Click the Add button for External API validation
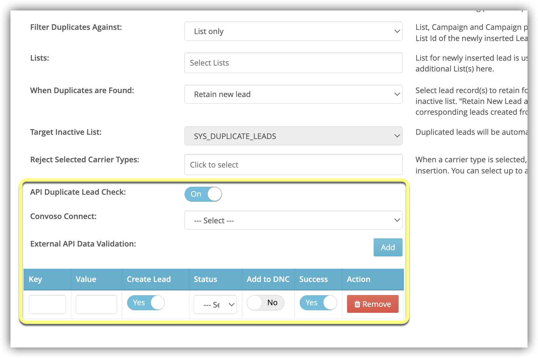The image size is (538, 358). coord(387,248)
